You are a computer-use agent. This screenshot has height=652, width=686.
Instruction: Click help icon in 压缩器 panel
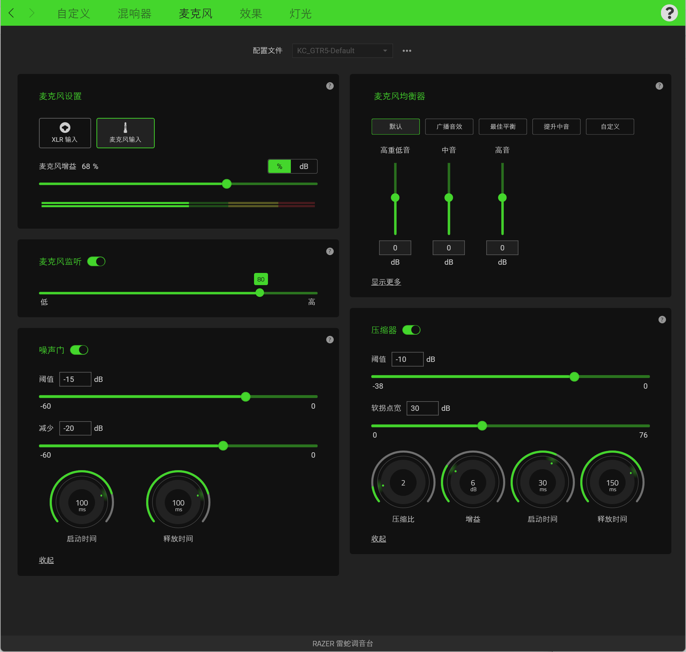662,320
